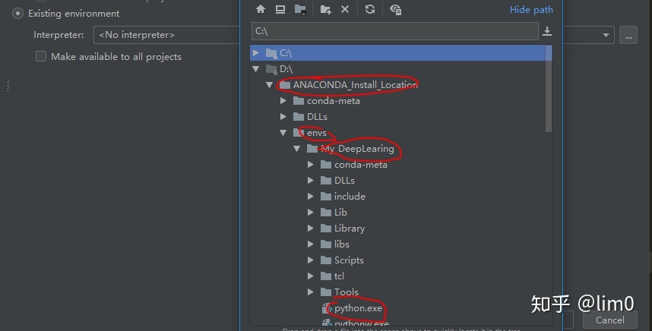This screenshot has width=652, height=331.
Task: Collapse the My_DeepLearing folder
Action: [x=297, y=148]
